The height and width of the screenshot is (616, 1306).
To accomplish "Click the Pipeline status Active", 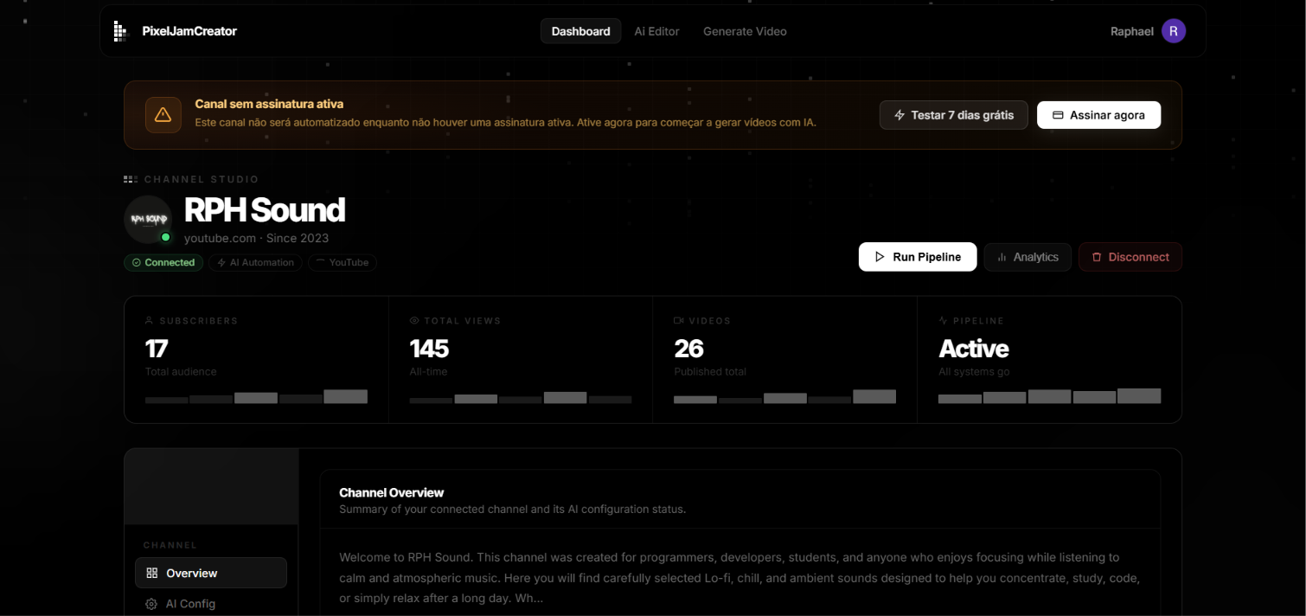I will 974,349.
